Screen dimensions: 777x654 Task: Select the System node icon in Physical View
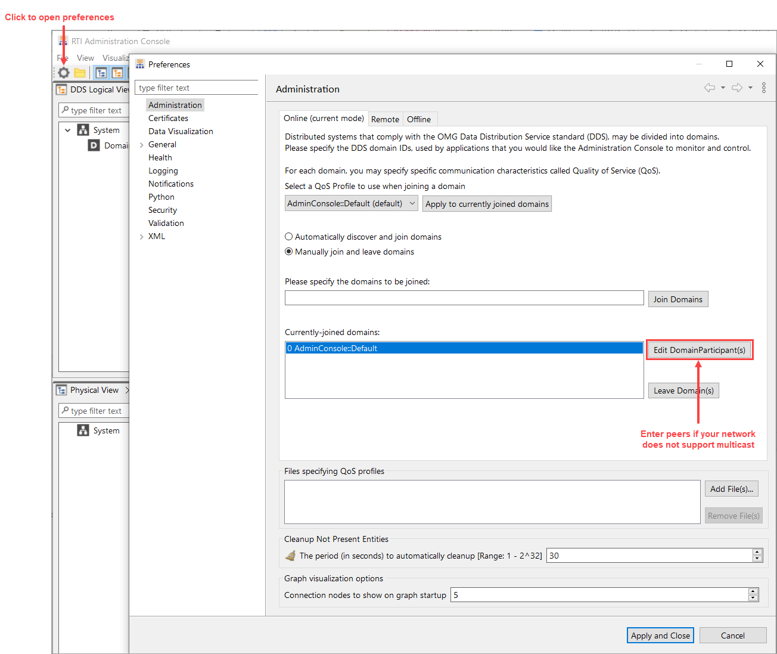(83, 430)
